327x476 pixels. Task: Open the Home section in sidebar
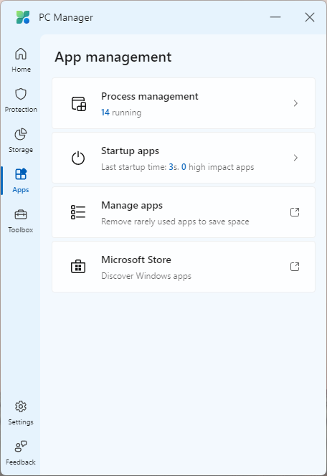click(x=21, y=60)
